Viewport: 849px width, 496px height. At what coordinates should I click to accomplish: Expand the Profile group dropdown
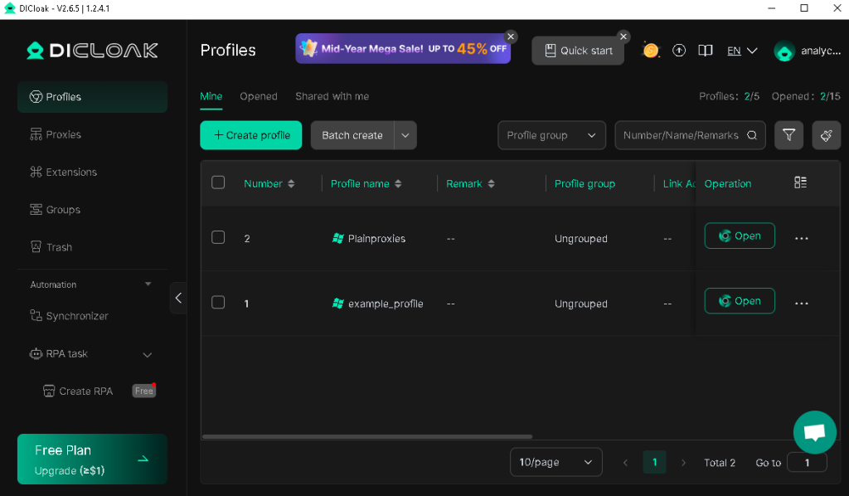[x=551, y=135]
